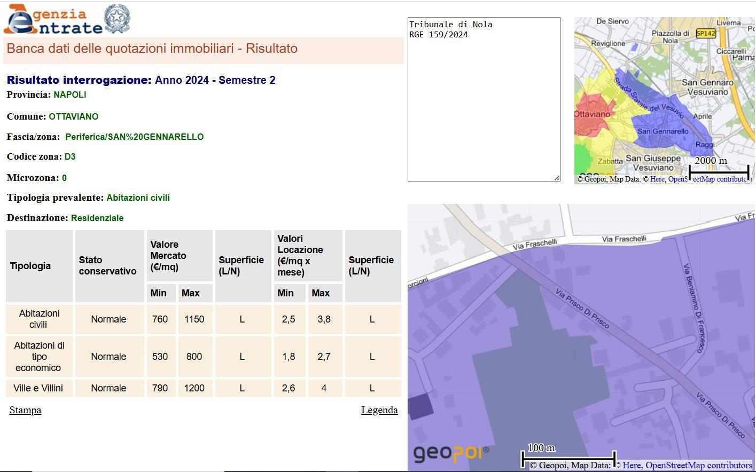Open the Stampa print link
Screen dimensions: 756x472
[25, 410]
